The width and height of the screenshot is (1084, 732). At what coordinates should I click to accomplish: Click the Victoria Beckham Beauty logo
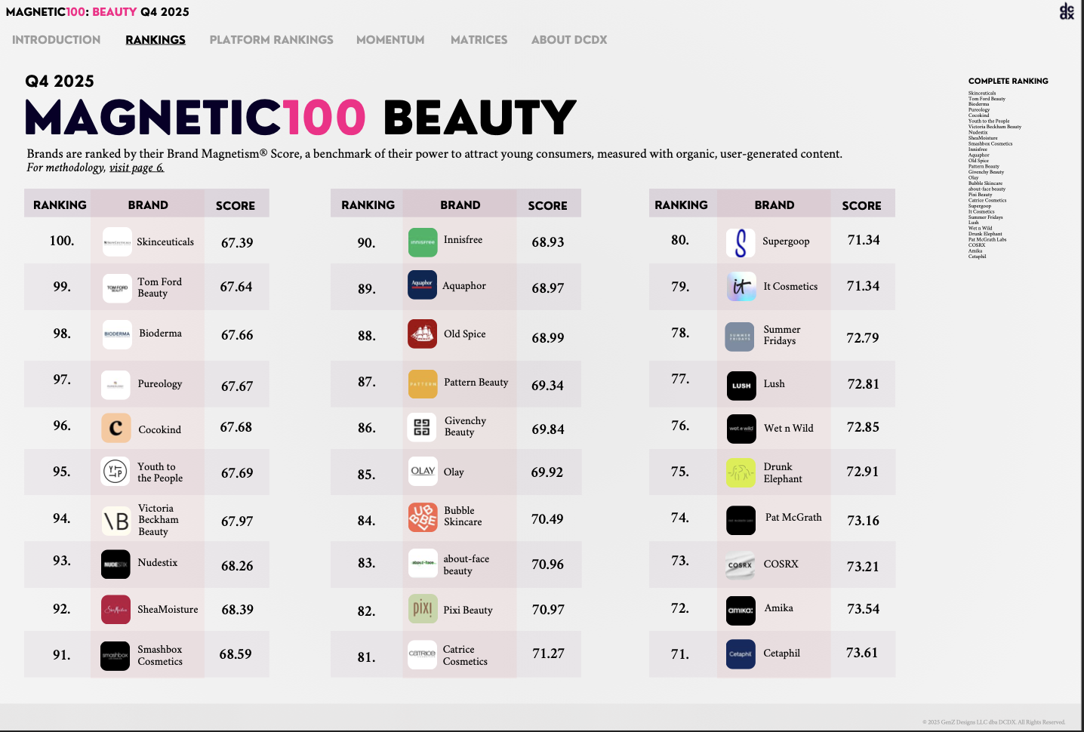click(x=116, y=521)
